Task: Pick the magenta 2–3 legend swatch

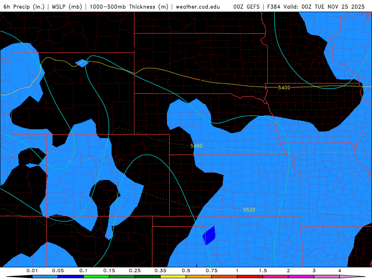Action: (x=301, y=277)
